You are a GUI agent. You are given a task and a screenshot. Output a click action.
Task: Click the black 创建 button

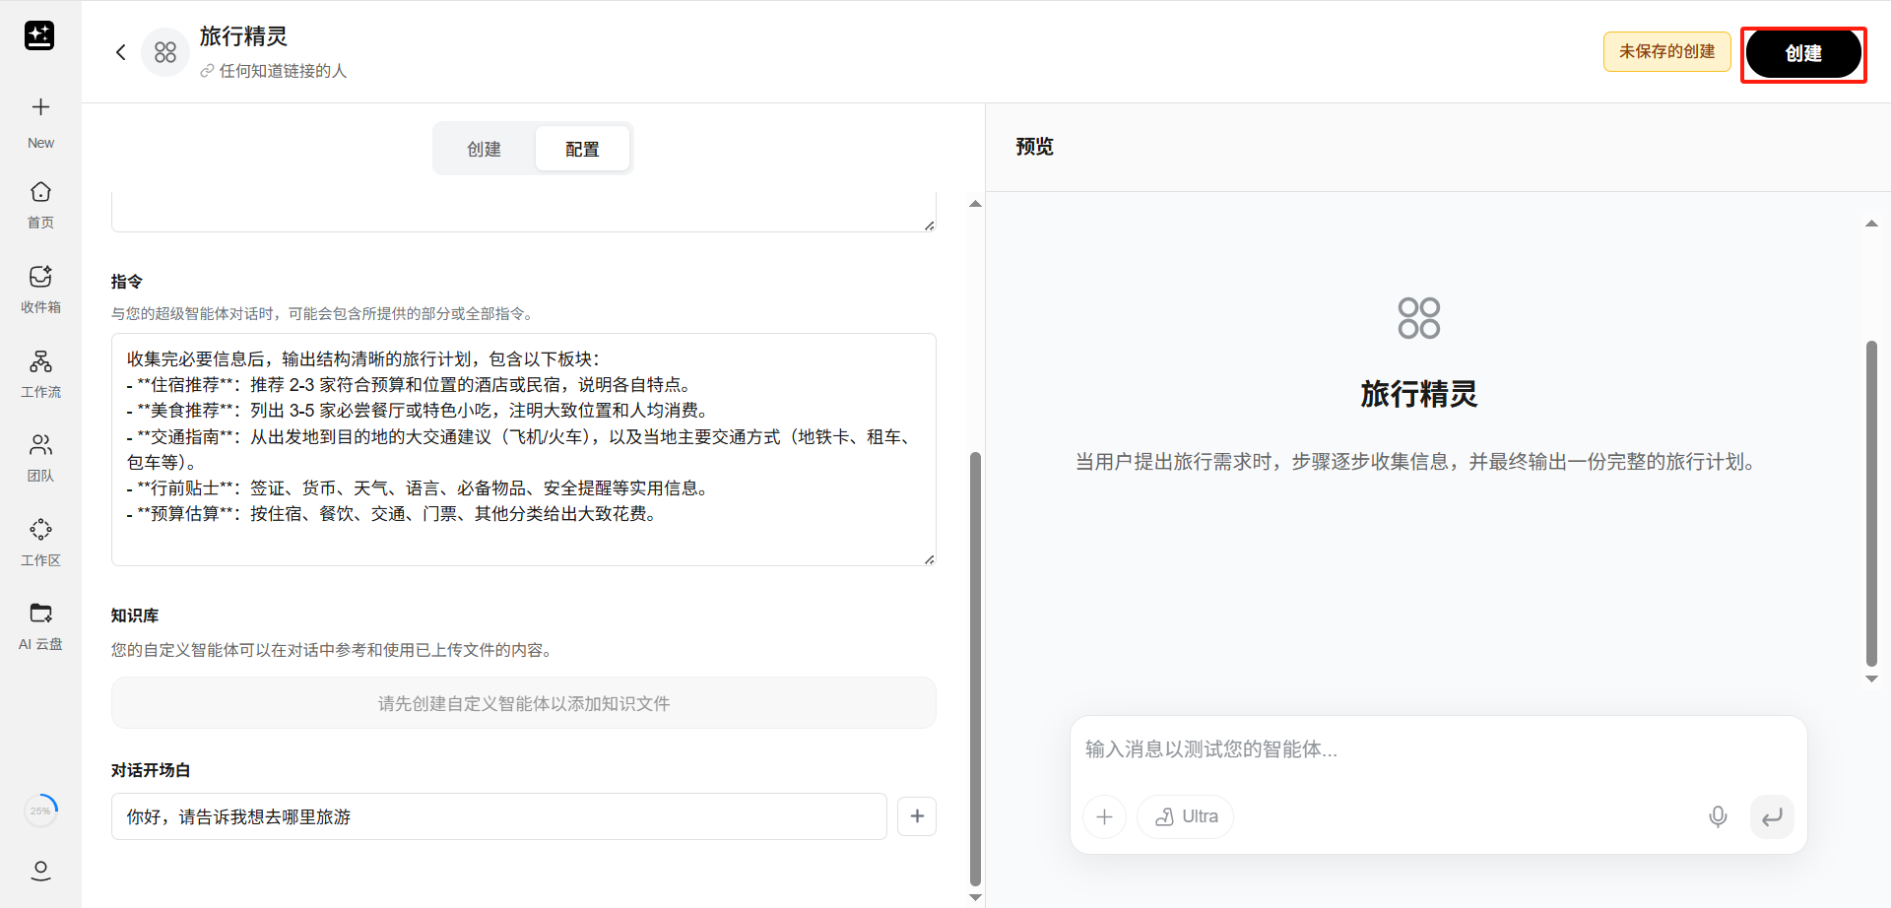pyautogui.click(x=1802, y=54)
